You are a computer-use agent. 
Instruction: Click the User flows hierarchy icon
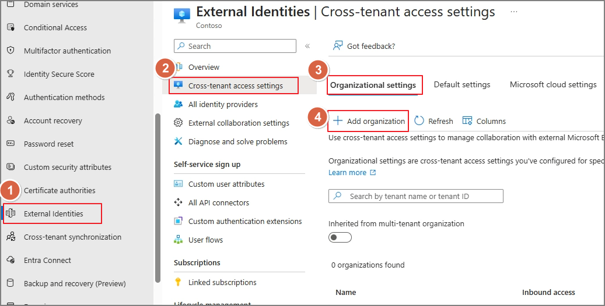click(x=179, y=240)
